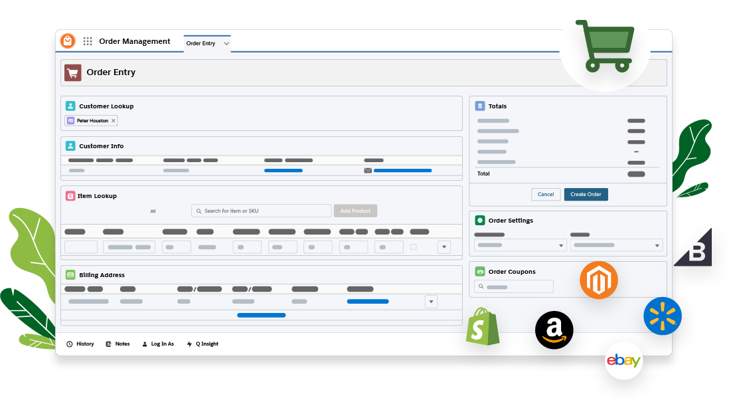
Task: Click the Add Product button
Action: pos(355,211)
